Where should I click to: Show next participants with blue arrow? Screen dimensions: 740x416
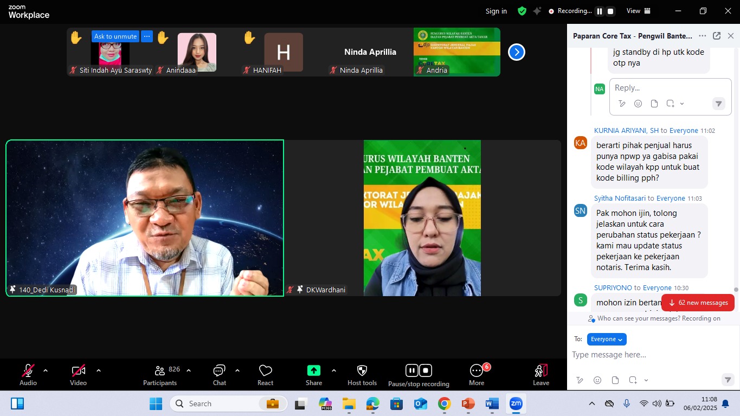point(516,52)
